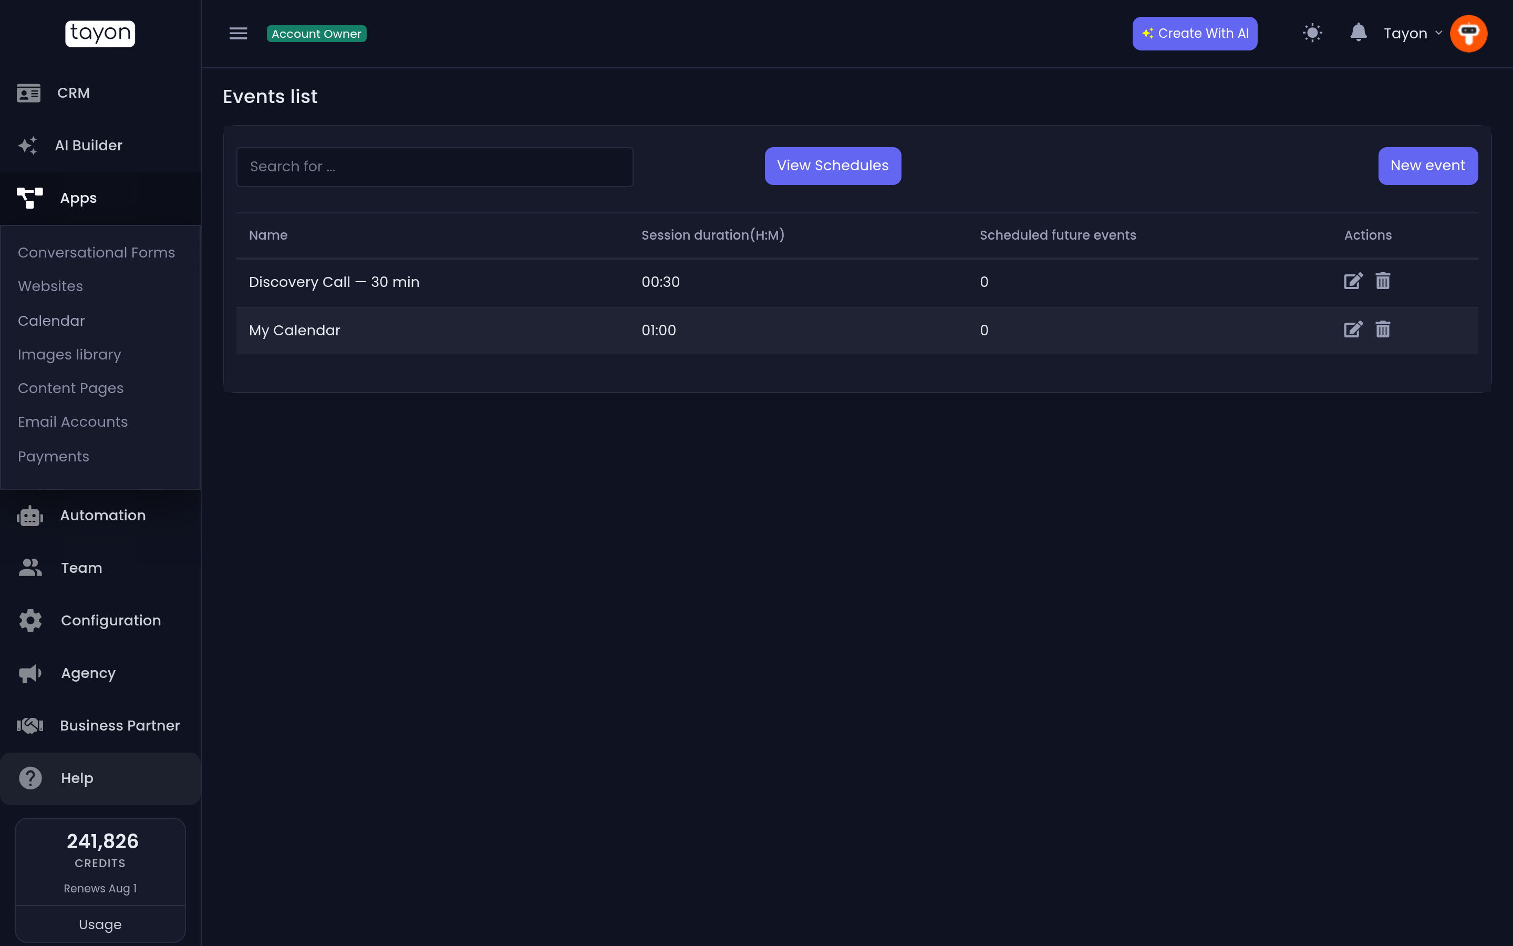Click the 'Name' column header
Screen dimensions: 1513x946
click(268, 234)
